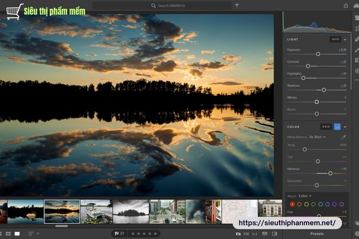Select the lake boat at dusk thumbnail

(25, 212)
